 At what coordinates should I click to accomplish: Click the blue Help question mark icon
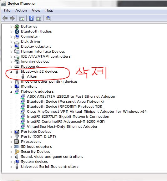tap(31, 18)
